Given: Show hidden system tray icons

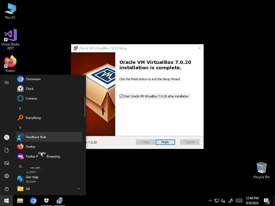Looking at the screenshot, I should point(210,201).
